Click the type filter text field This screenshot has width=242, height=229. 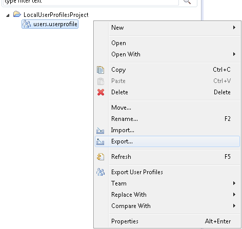point(91,2)
